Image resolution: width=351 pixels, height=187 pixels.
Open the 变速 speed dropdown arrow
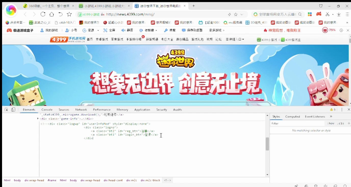pos(98,30)
